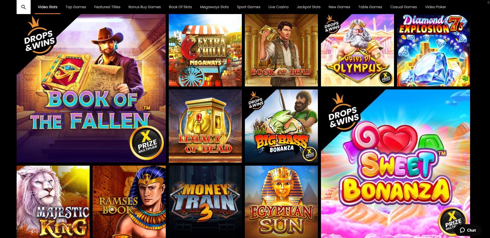Click Drops & Wins badge on Big Bass Bonanza
Screen dimensions: 490x238
pos(256,101)
